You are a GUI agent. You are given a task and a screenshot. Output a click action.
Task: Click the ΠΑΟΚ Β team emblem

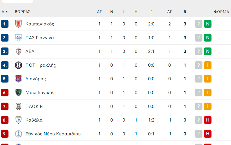pos(18,107)
